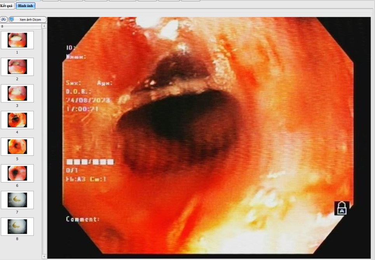The height and width of the screenshot is (260, 375).
Task: Click the thumbnail list scroll up arrow
Action: 44,26
